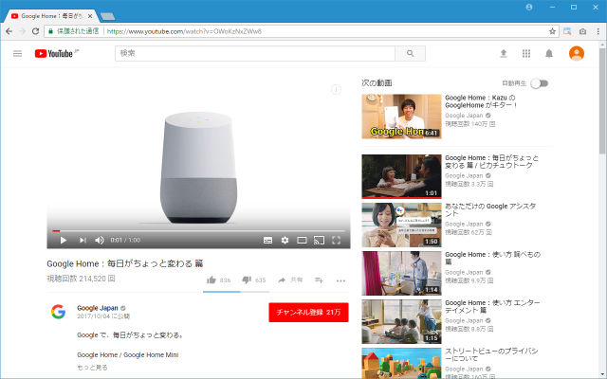Screen dimensions: 607x379
Task: Enter full screen mode
Action: click(336, 240)
